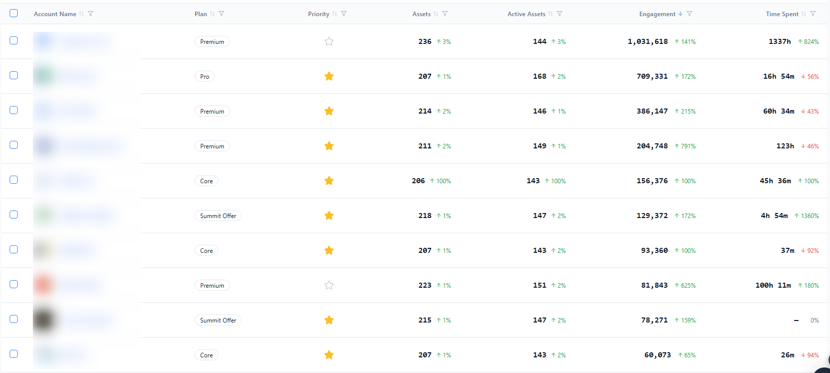
Task: Star the account with 1,031,618 engagement as priority
Action: coord(329,41)
